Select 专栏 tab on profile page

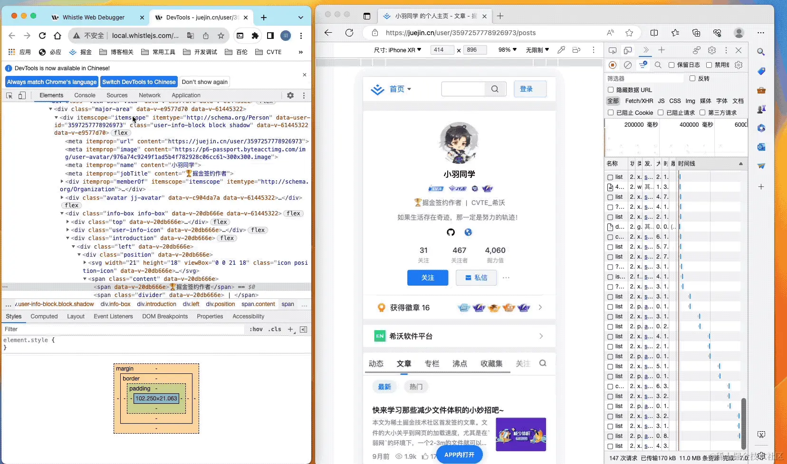(432, 363)
